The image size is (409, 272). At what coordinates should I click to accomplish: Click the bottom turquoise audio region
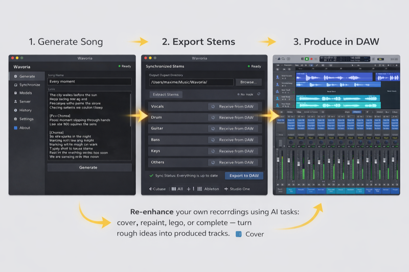338,105
